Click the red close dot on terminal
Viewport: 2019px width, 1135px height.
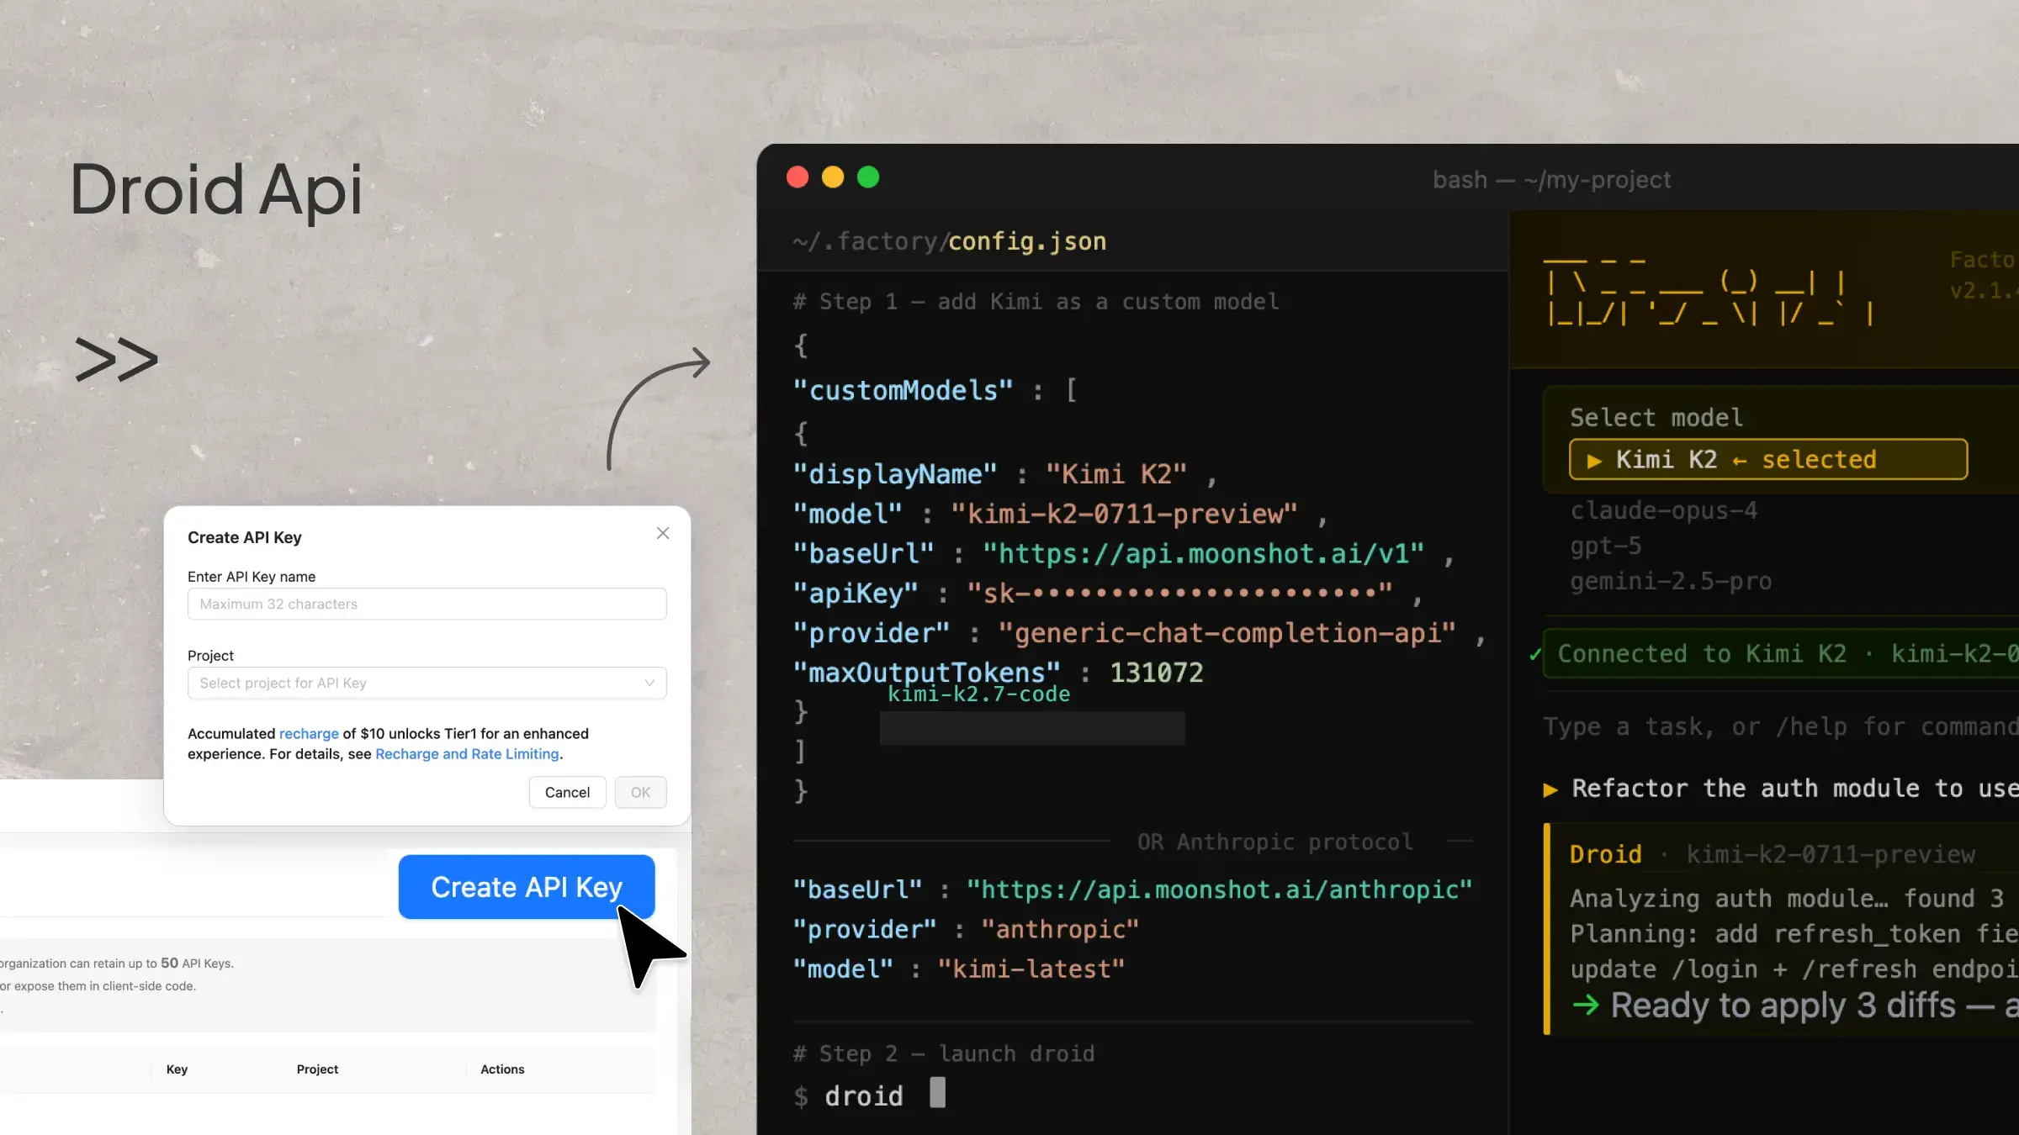798,177
